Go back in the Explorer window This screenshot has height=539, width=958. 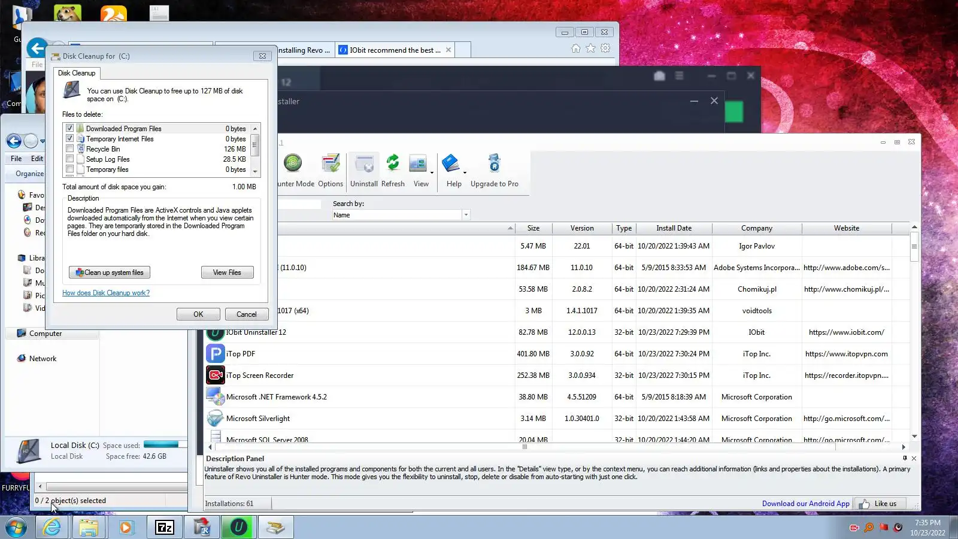[14, 141]
